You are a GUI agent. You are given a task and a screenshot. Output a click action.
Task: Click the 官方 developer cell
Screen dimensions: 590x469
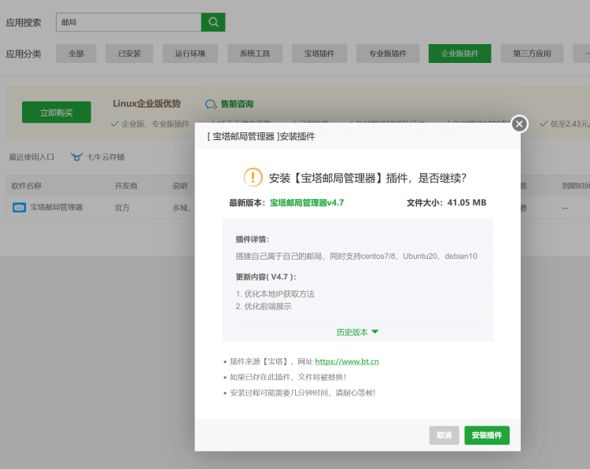122,208
